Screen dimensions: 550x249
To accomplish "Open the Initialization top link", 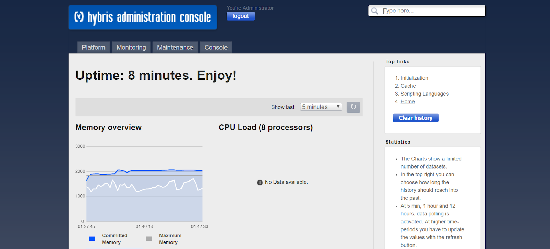I will tap(414, 78).
